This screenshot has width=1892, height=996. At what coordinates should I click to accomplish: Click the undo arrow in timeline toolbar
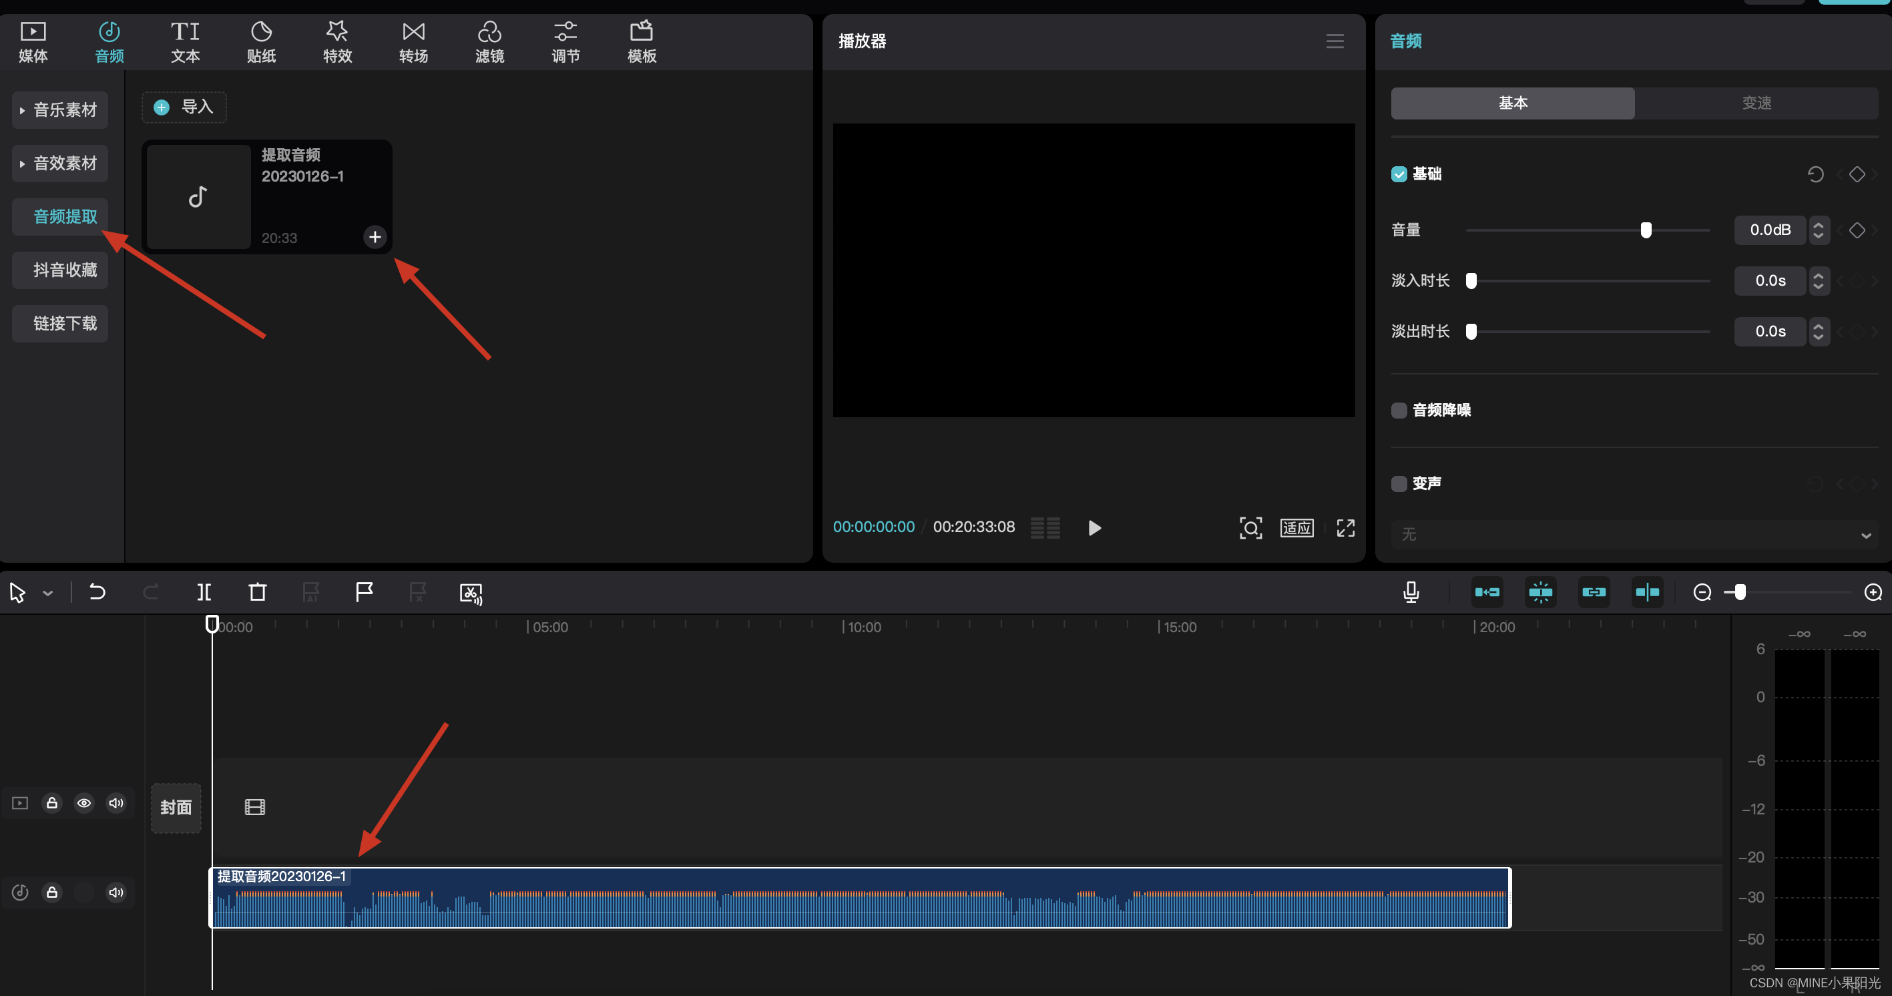[97, 592]
